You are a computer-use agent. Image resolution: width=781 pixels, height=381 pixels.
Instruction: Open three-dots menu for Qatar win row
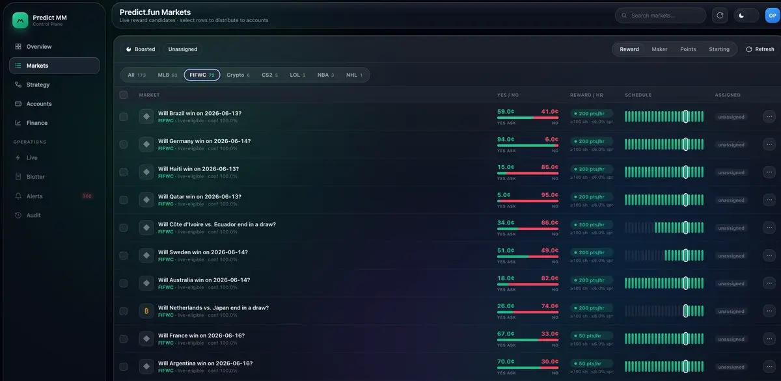point(769,200)
